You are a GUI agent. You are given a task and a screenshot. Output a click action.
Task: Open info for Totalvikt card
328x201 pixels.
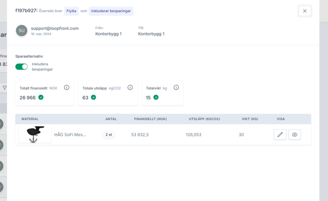click(x=176, y=88)
